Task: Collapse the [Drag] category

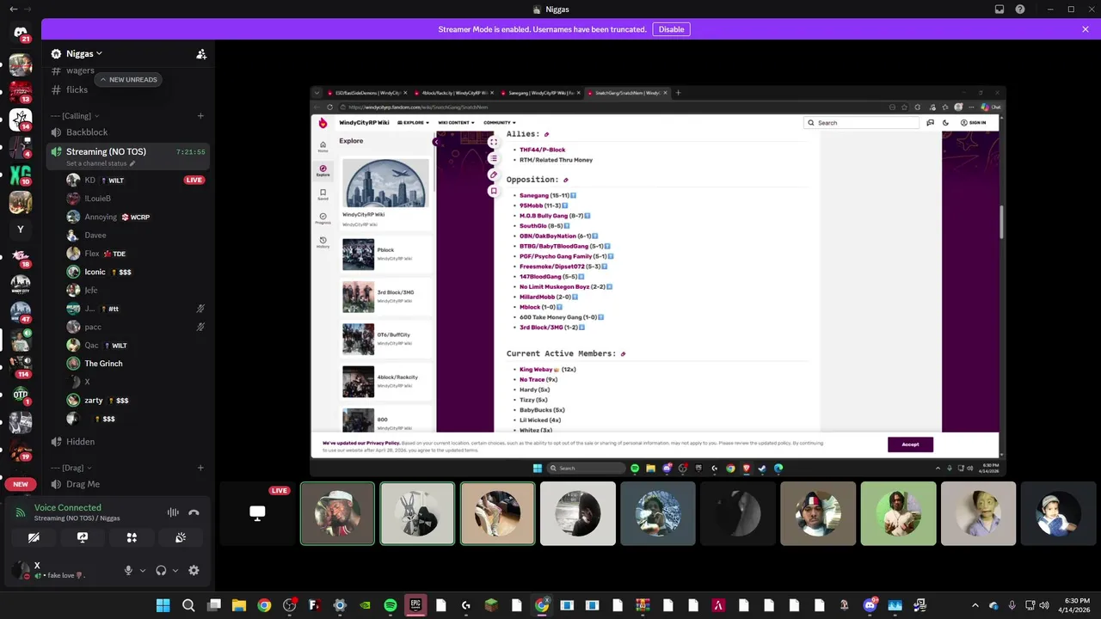Action: click(72, 468)
